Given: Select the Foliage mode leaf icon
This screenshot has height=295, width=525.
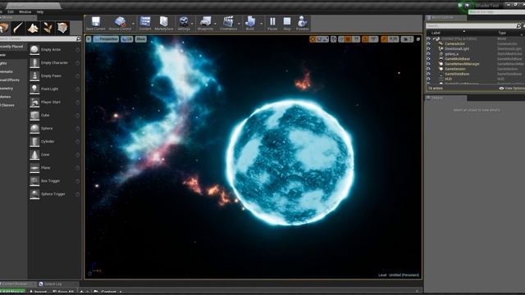Looking at the screenshot, I should (48, 28).
